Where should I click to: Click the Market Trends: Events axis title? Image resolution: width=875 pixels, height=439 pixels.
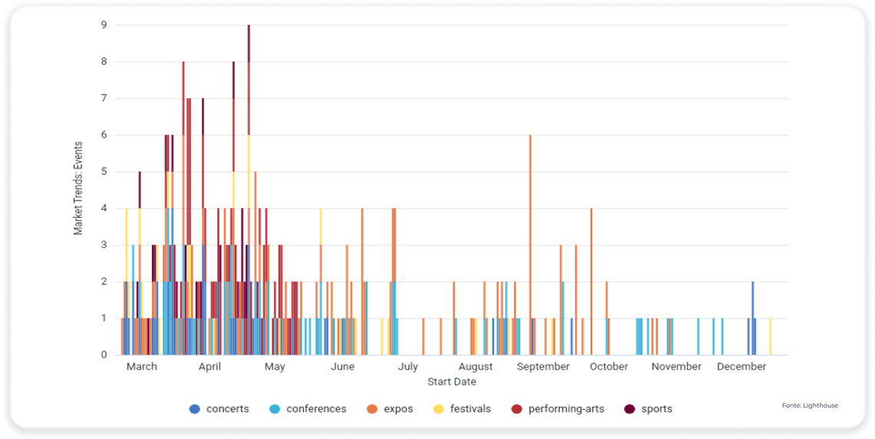point(79,188)
